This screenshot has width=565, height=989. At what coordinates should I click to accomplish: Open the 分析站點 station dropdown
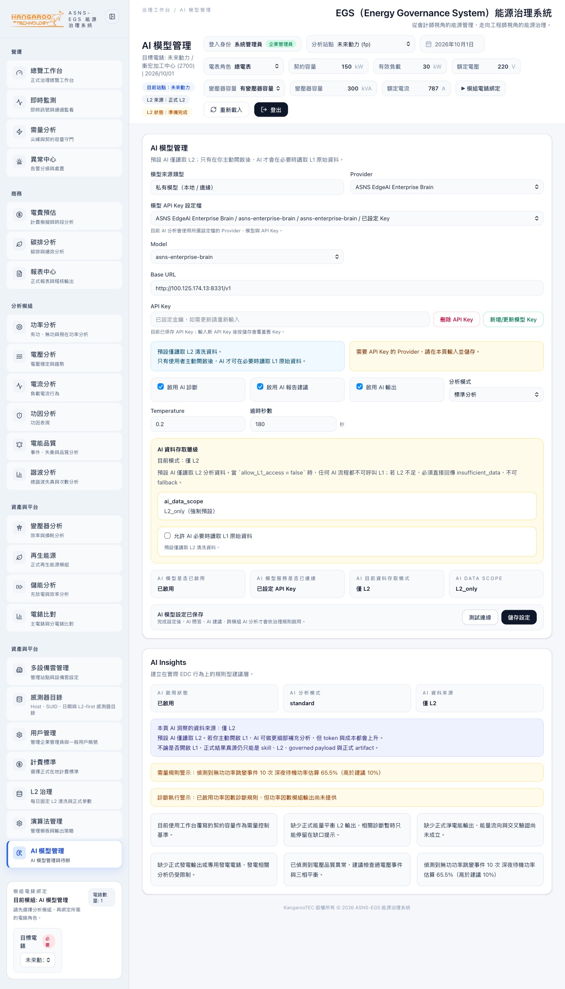coord(360,44)
